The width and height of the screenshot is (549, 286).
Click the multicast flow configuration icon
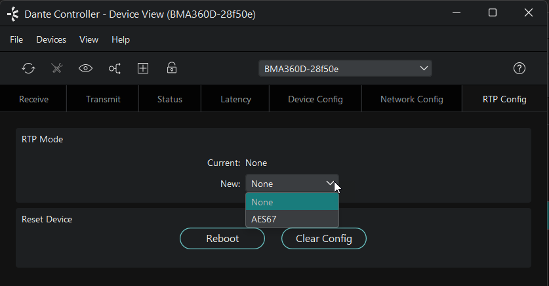click(115, 68)
